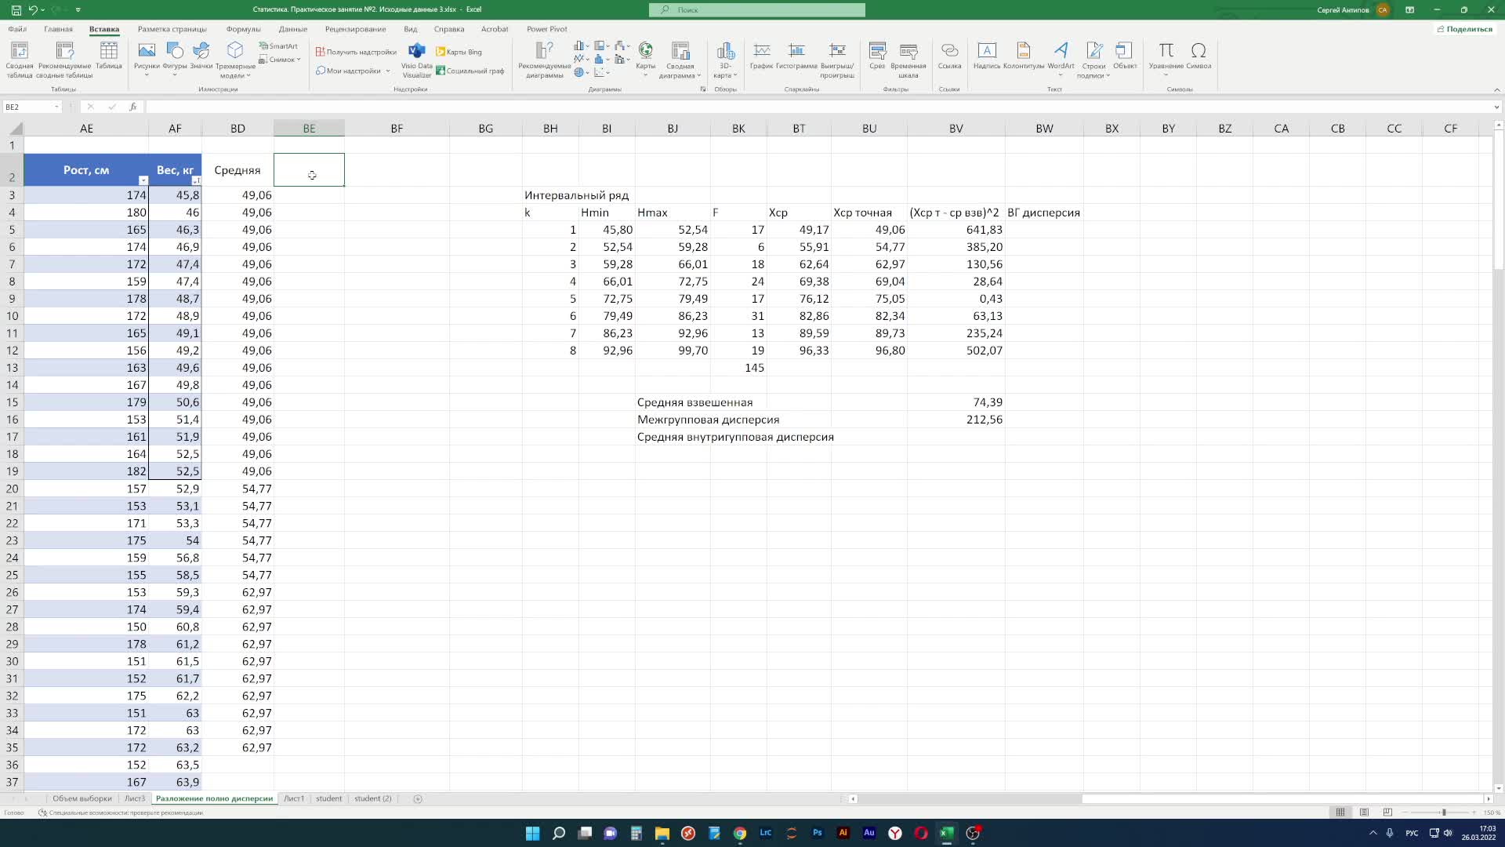1505x847 pixels.
Task: Switch to sheet student (2)
Action: click(373, 798)
